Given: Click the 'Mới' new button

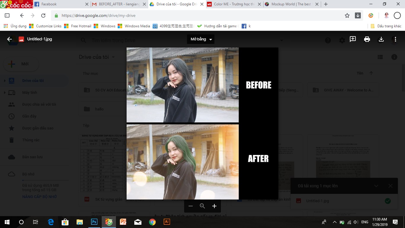Looking at the screenshot, I should tap(21, 64).
